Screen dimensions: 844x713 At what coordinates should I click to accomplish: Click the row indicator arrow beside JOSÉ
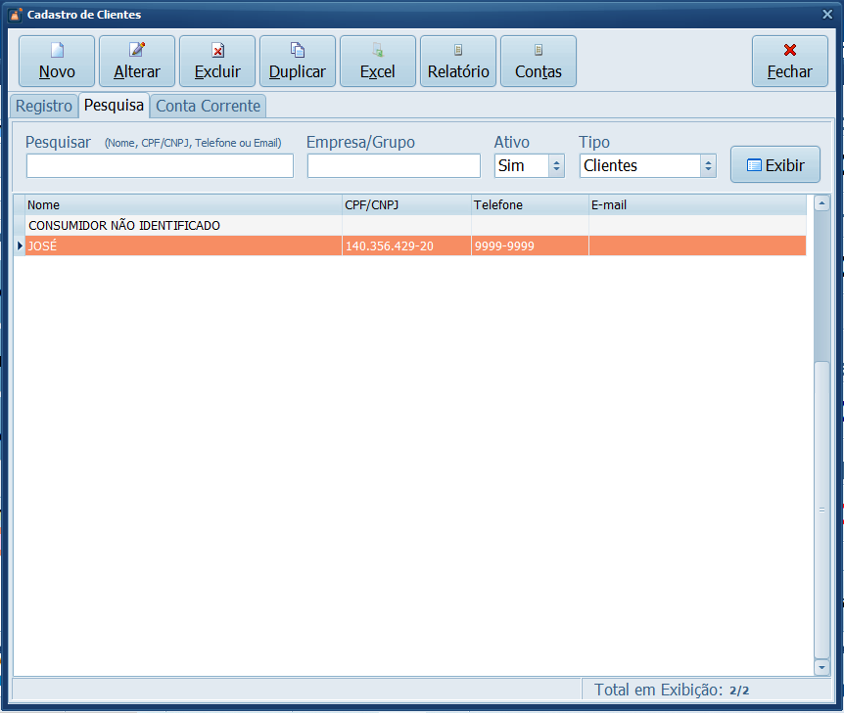(x=20, y=245)
